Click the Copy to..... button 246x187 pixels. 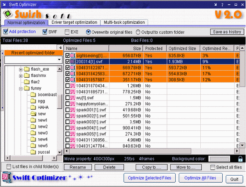tap(152, 167)
